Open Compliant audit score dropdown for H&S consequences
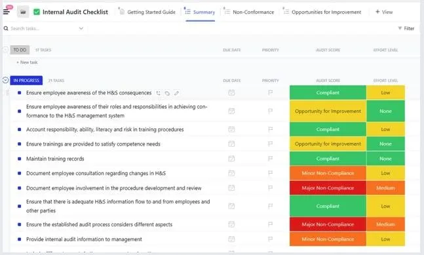This screenshot has width=424, height=255. tap(328, 92)
